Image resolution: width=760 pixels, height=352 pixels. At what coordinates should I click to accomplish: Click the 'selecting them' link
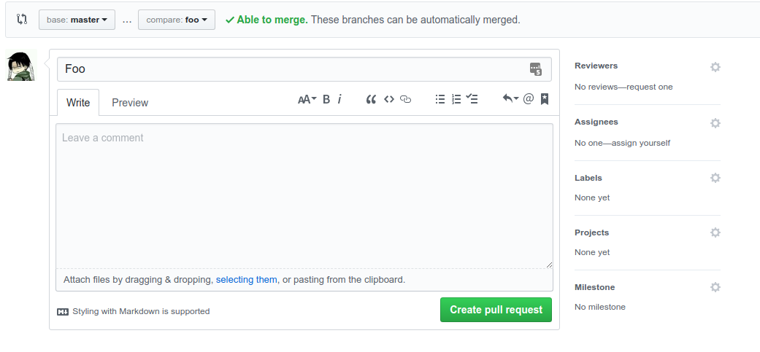246,279
